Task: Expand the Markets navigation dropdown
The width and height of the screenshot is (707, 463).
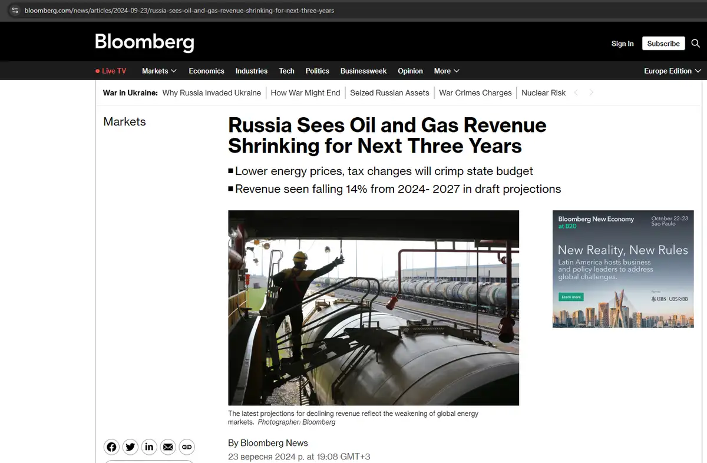Action: point(158,71)
